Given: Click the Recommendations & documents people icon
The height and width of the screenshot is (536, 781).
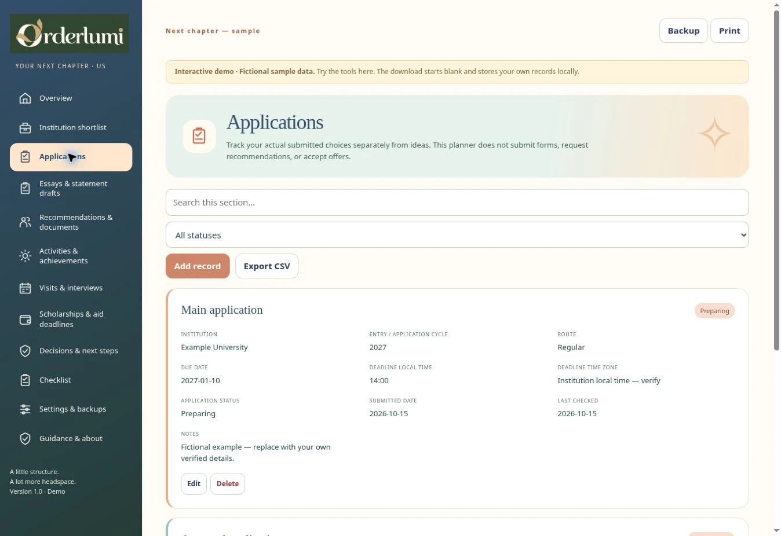Looking at the screenshot, I should point(25,222).
